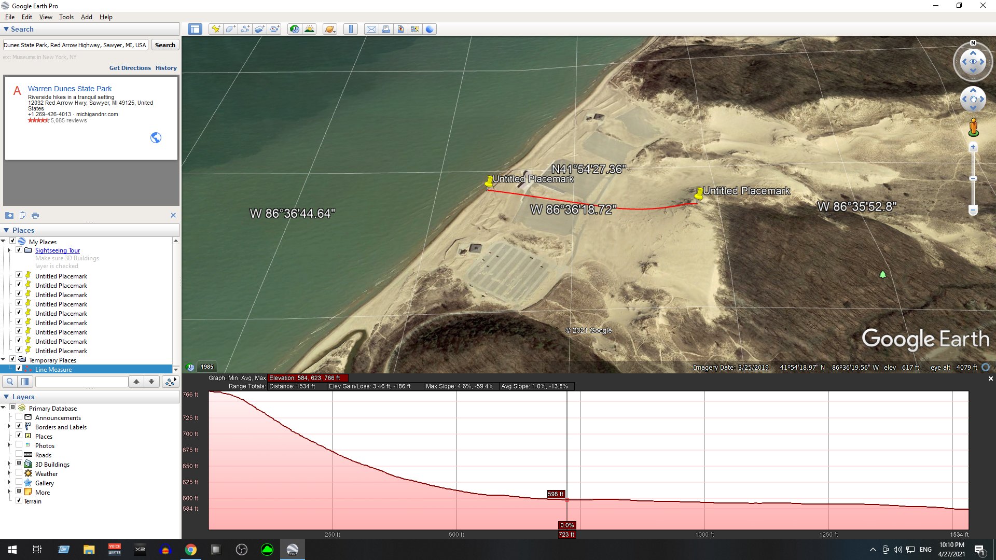Screen dimensions: 996x560
Task: Expand the Weather layer tree node
Action: click(x=9, y=473)
